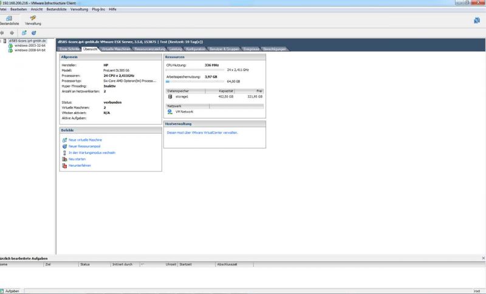Click the new virtual machine toolbar icon
486x294 pixels.
tap(24, 33)
